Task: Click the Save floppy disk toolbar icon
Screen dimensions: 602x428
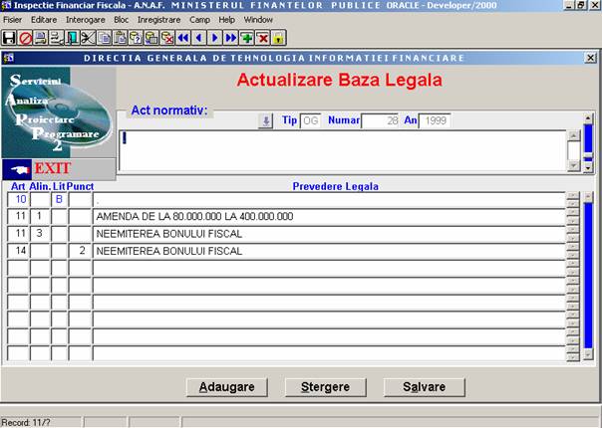Action: pyautogui.click(x=9, y=38)
